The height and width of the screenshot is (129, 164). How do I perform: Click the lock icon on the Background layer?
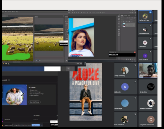pyautogui.click(x=134, y=25)
